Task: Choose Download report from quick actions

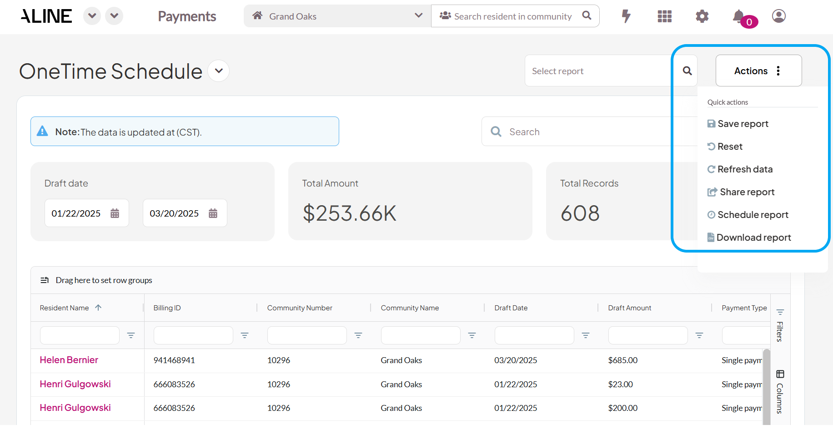Action: coord(749,238)
